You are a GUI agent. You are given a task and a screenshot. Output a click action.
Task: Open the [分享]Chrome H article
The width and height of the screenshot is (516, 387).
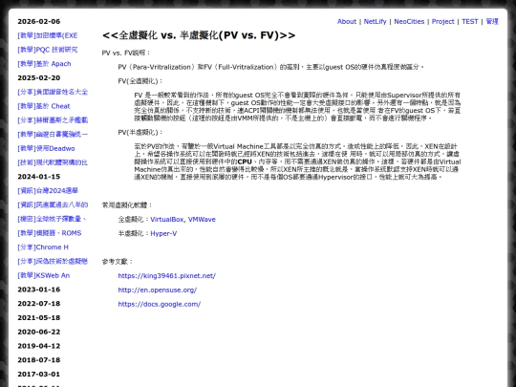pyautogui.click(x=43, y=247)
